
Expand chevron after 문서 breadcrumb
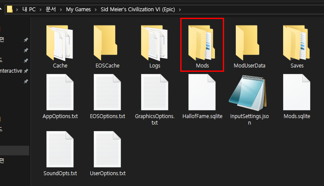click(x=61, y=10)
